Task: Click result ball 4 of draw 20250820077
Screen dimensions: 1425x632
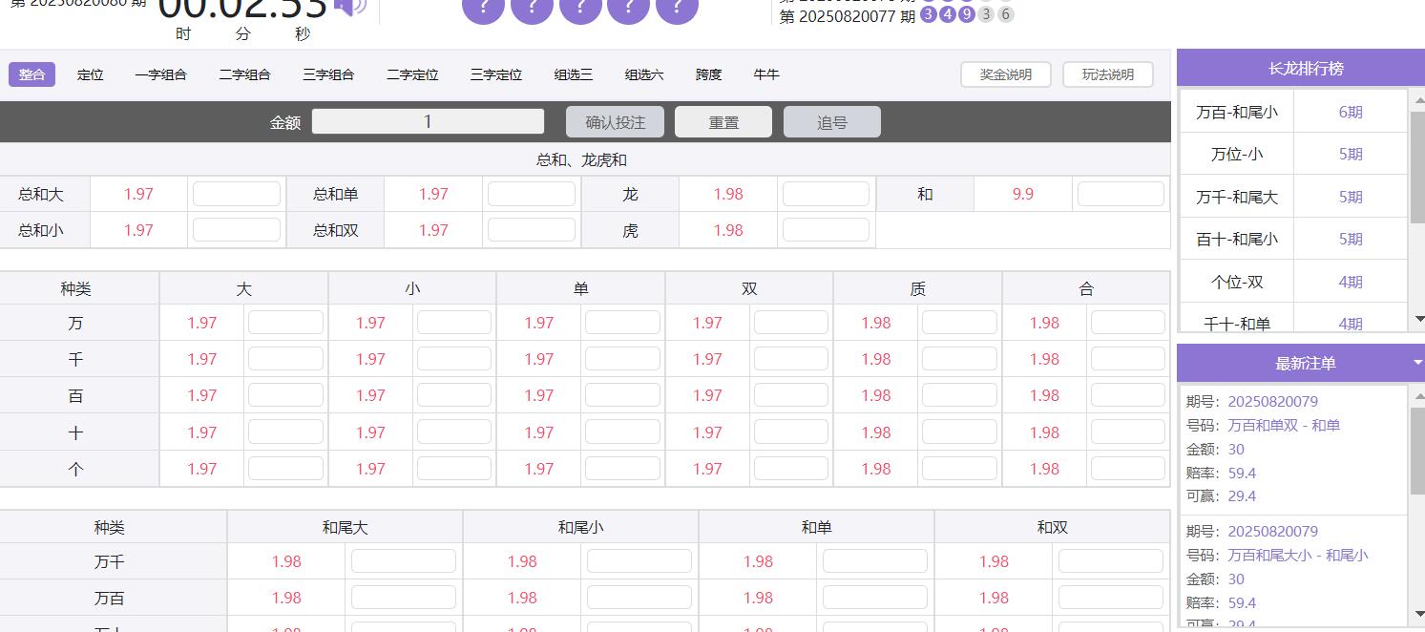Action: pos(947,15)
